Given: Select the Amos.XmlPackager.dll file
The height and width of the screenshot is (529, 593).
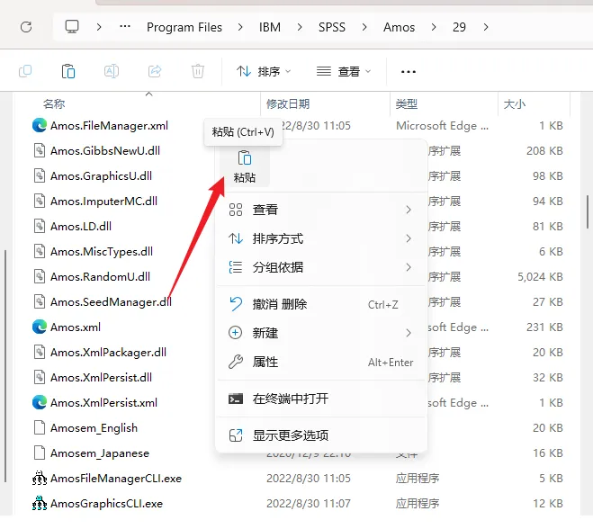Looking at the screenshot, I should [x=108, y=353].
